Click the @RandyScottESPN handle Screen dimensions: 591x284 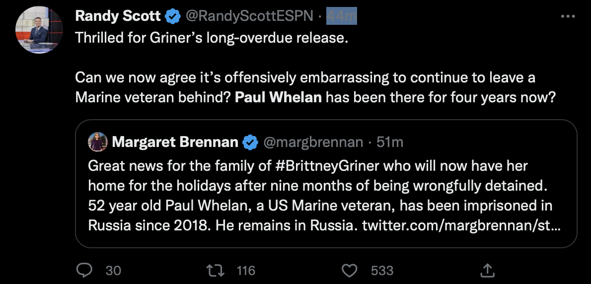249,16
